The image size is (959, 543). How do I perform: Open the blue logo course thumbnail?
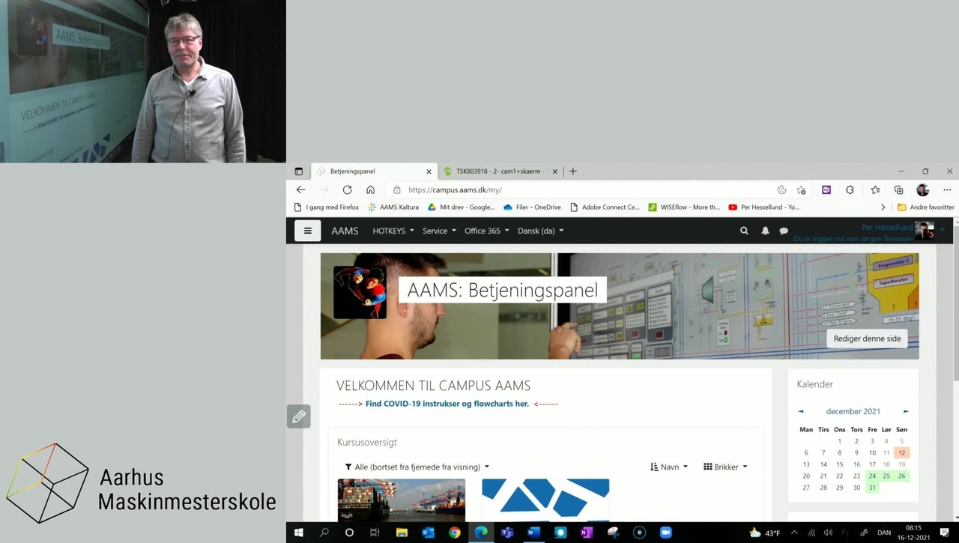coord(545,500)
